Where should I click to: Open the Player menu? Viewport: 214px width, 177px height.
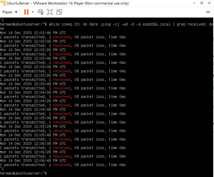point(7,12)
